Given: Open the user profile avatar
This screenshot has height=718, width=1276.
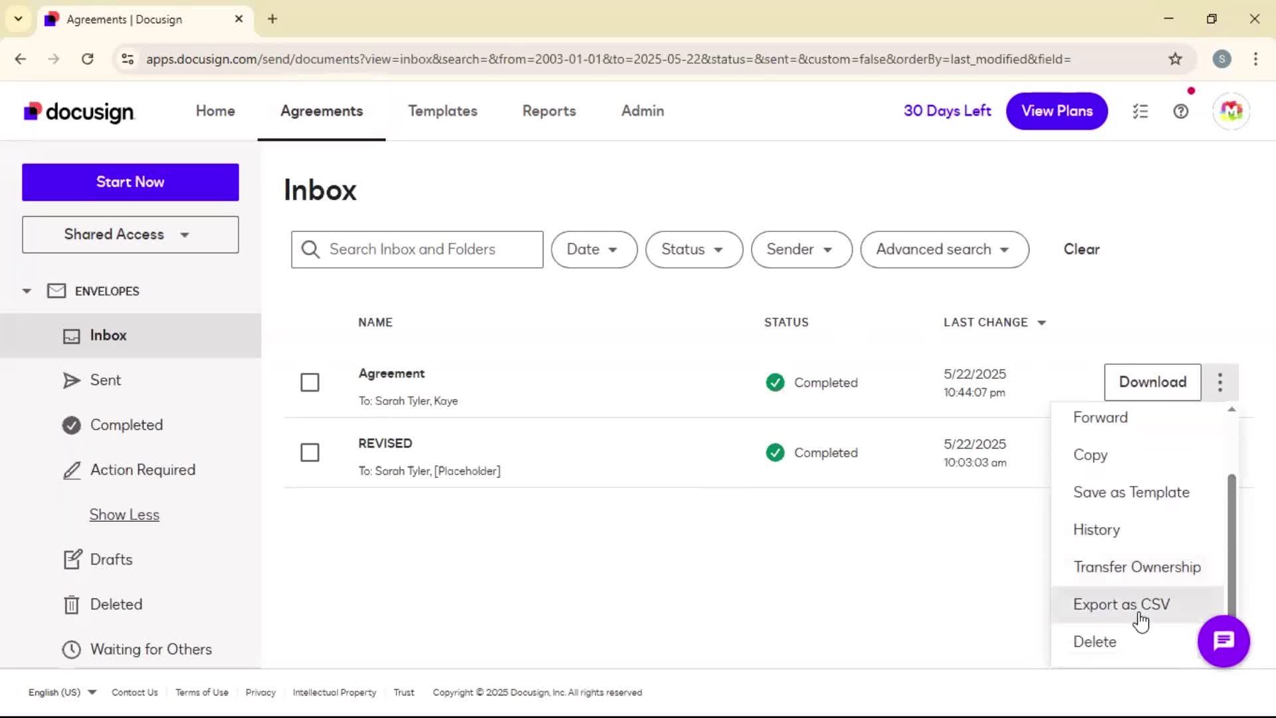Looking at the screenshot, I should 1231,111.
